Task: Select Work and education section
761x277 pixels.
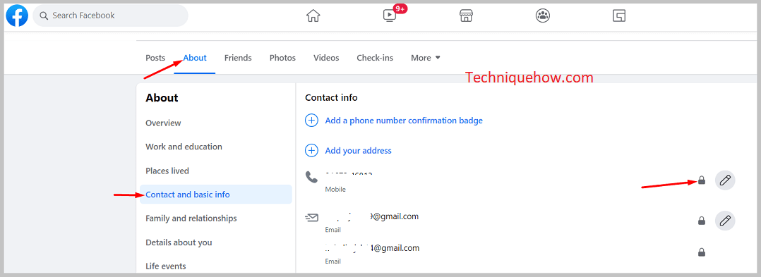Action: click(x=184, y=147)
